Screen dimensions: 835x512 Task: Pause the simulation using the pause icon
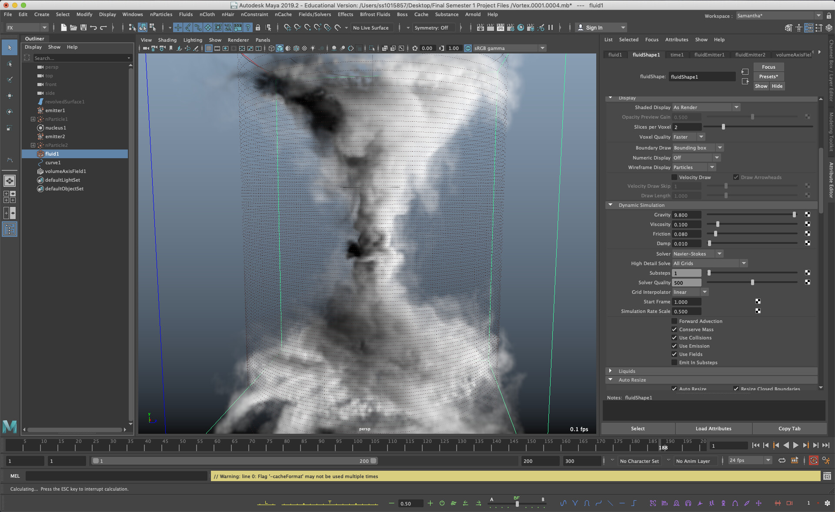tap(551, 27)
